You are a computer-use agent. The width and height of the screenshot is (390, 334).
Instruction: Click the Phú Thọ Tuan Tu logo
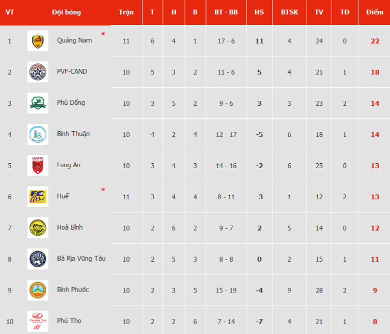38,322
